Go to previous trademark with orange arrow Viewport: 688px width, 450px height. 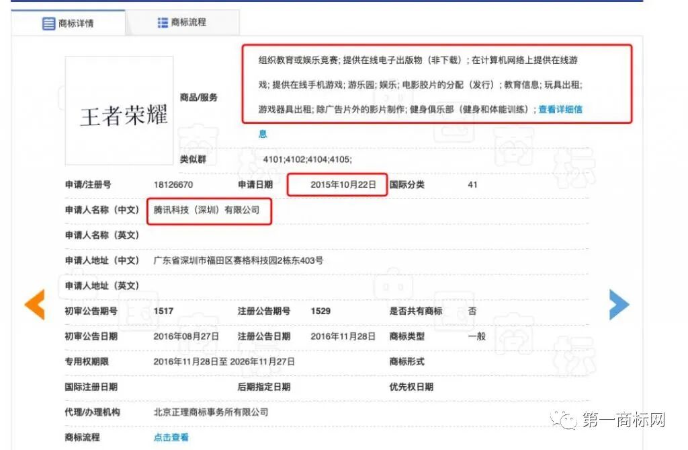click(x=35, y=304)
